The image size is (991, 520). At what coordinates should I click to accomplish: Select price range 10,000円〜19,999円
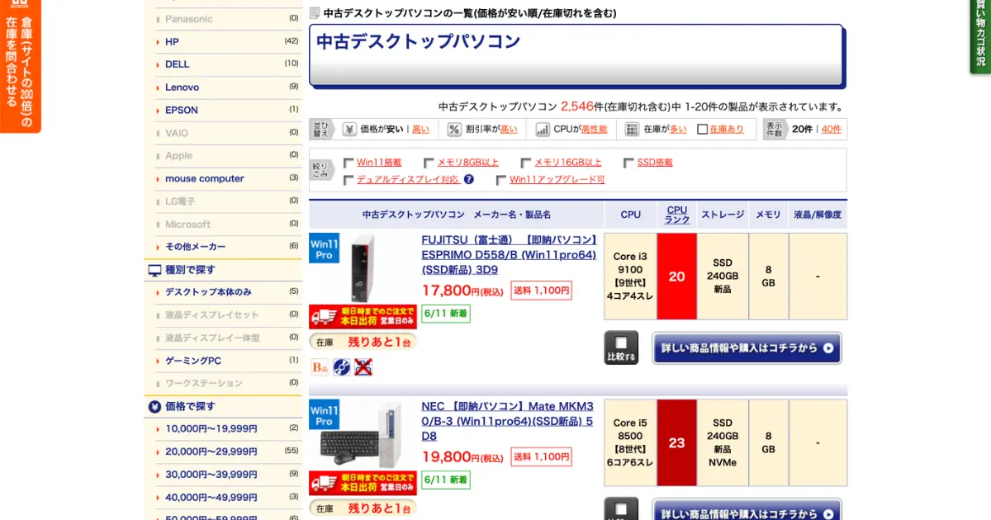click(x=211, y=429)
